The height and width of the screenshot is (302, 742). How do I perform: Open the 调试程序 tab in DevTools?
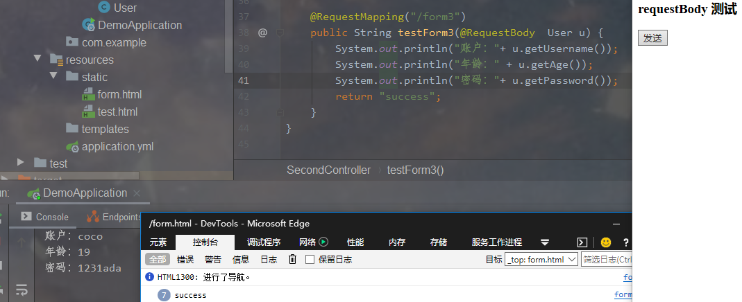point(264,242)
